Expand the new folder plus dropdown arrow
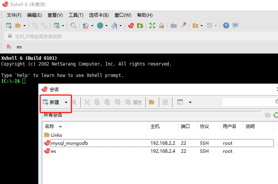 pos(201,26)
